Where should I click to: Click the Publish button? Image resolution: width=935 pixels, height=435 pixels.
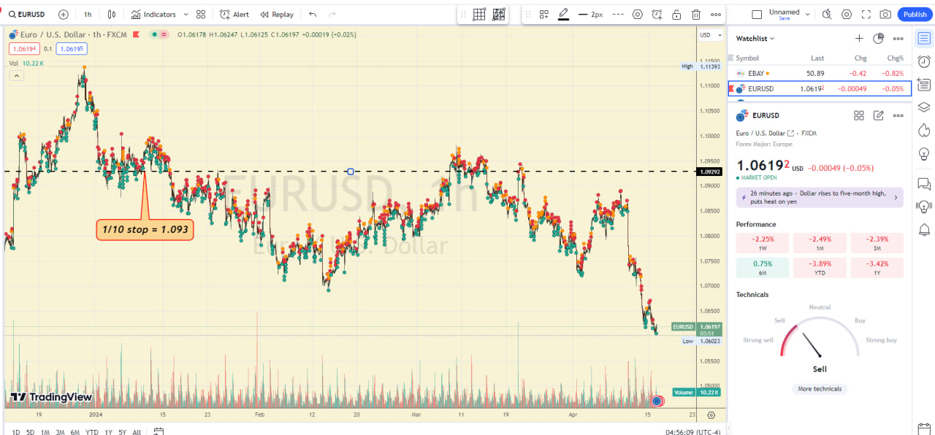(915, 15)
